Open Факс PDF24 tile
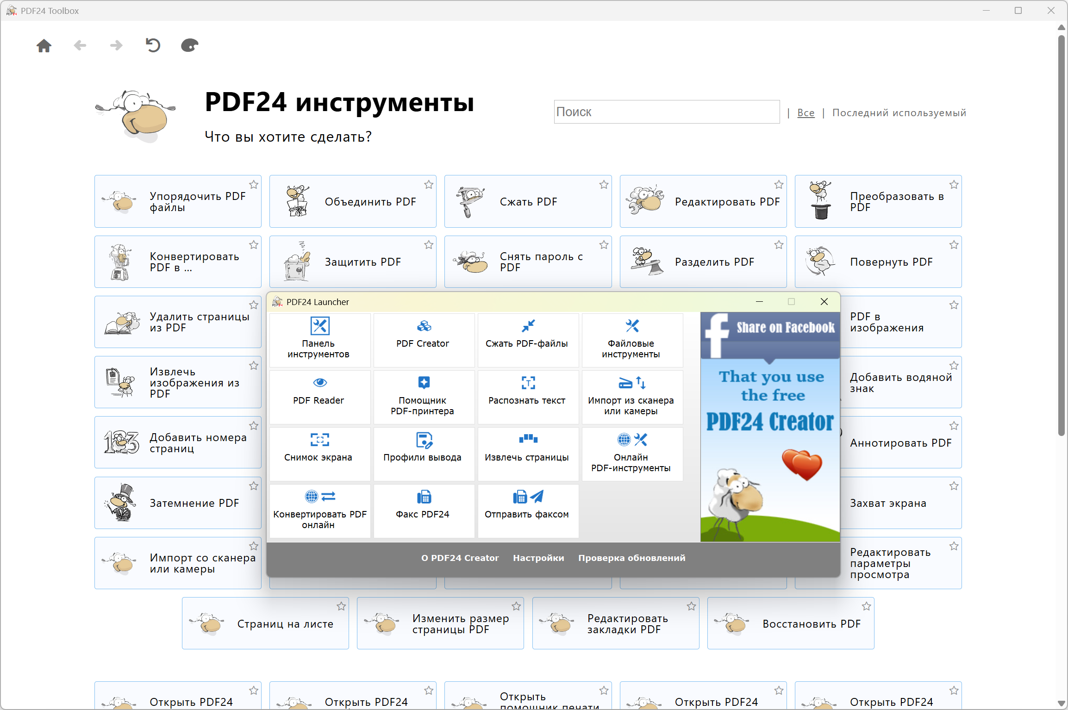Screen dimensions: 1068x710 (424, 511)
